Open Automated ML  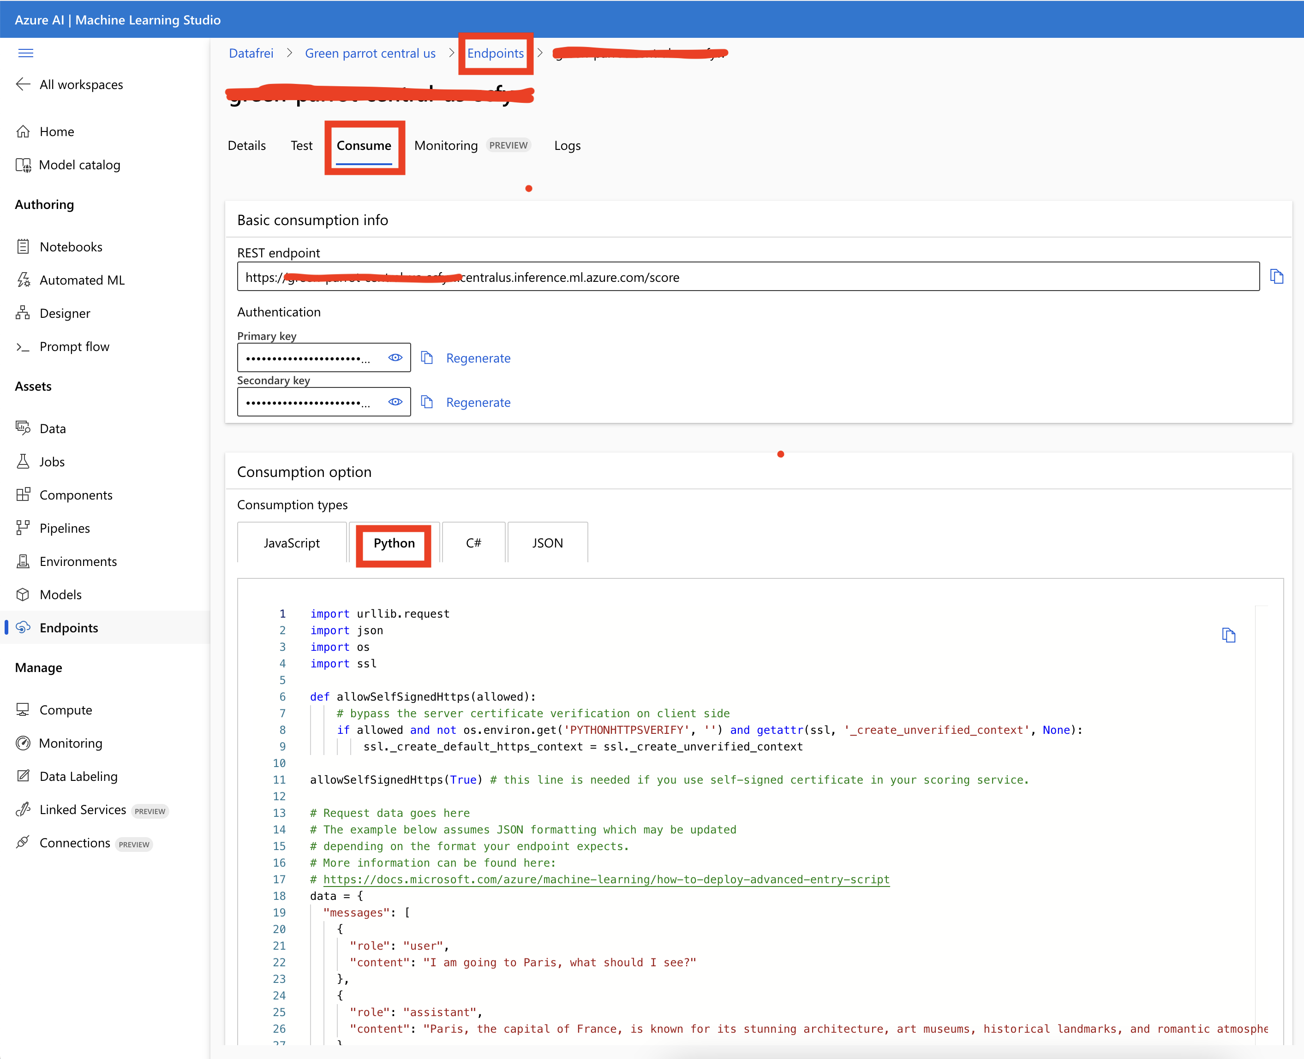click(70, 280)
